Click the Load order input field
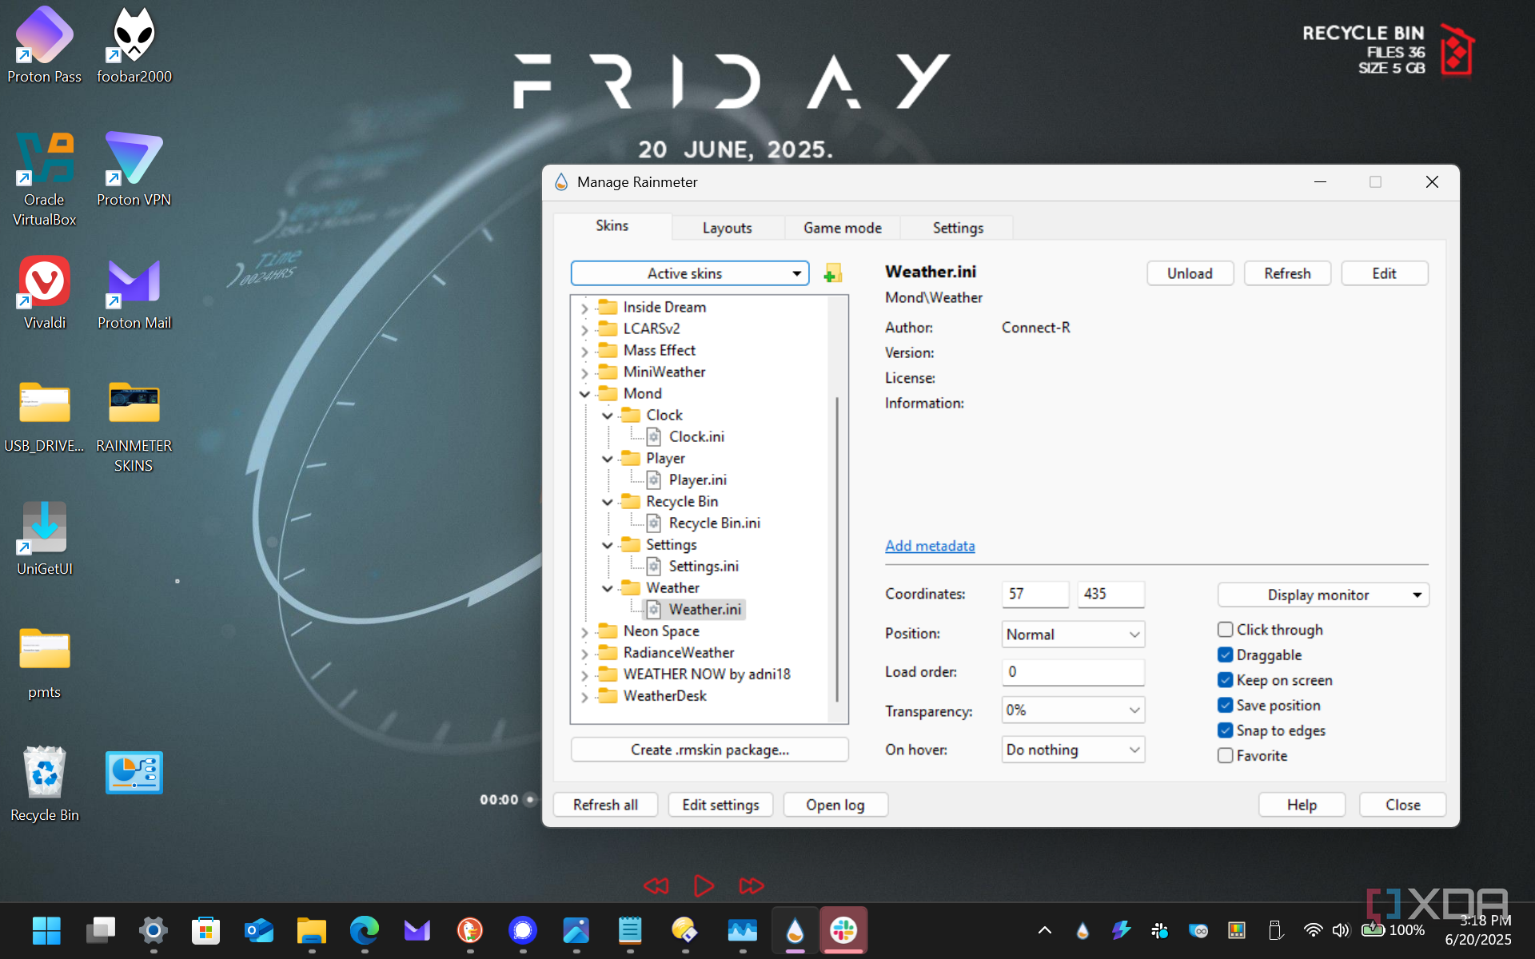Viewport: 1535px width, 959px height. click(1072, 672)
